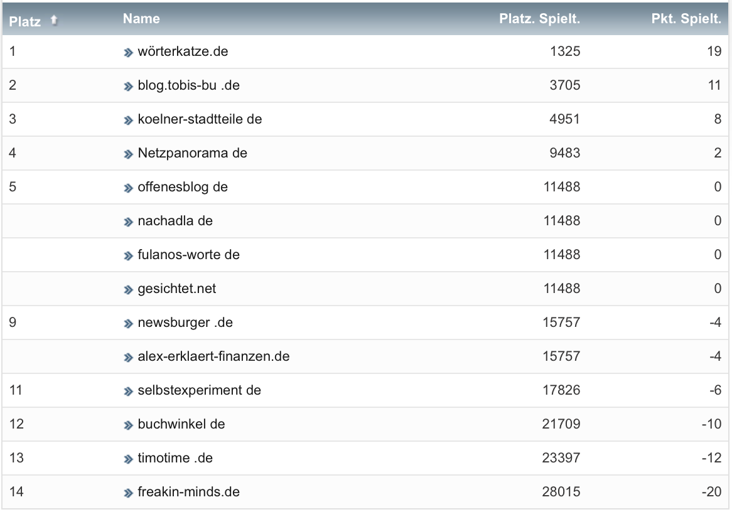732x512 pixels.
Task: Open the koelner-stadtteile de link
Action: pos(200,119)
